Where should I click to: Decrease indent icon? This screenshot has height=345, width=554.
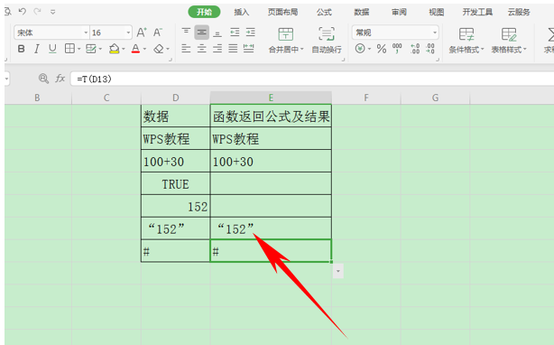[235, 33]
